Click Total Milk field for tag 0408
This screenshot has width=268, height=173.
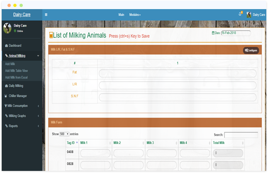(x=228, y=153)
